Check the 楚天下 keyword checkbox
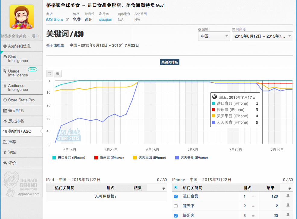Viewport: 297px width, 219px height. (176, 206)
